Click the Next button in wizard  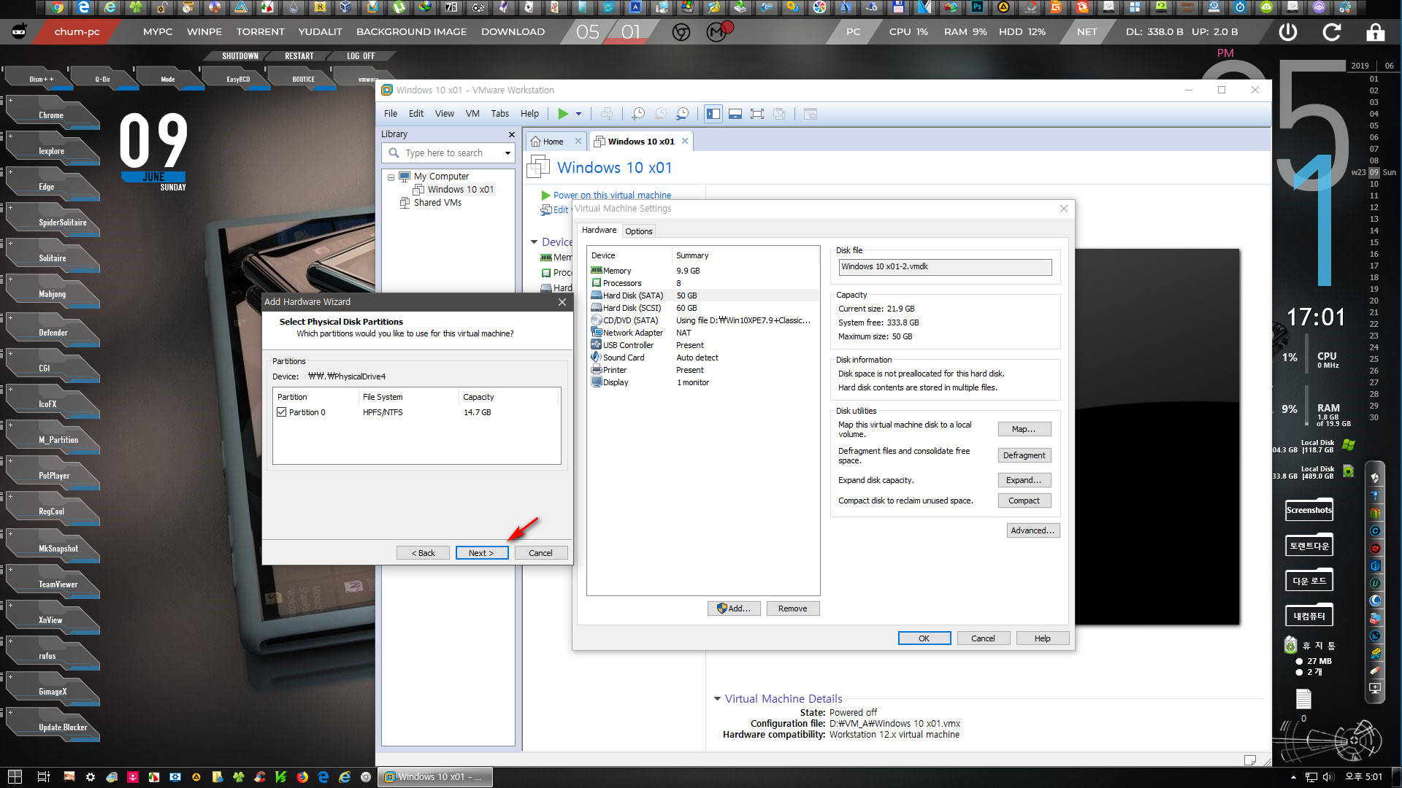point(481,552)
